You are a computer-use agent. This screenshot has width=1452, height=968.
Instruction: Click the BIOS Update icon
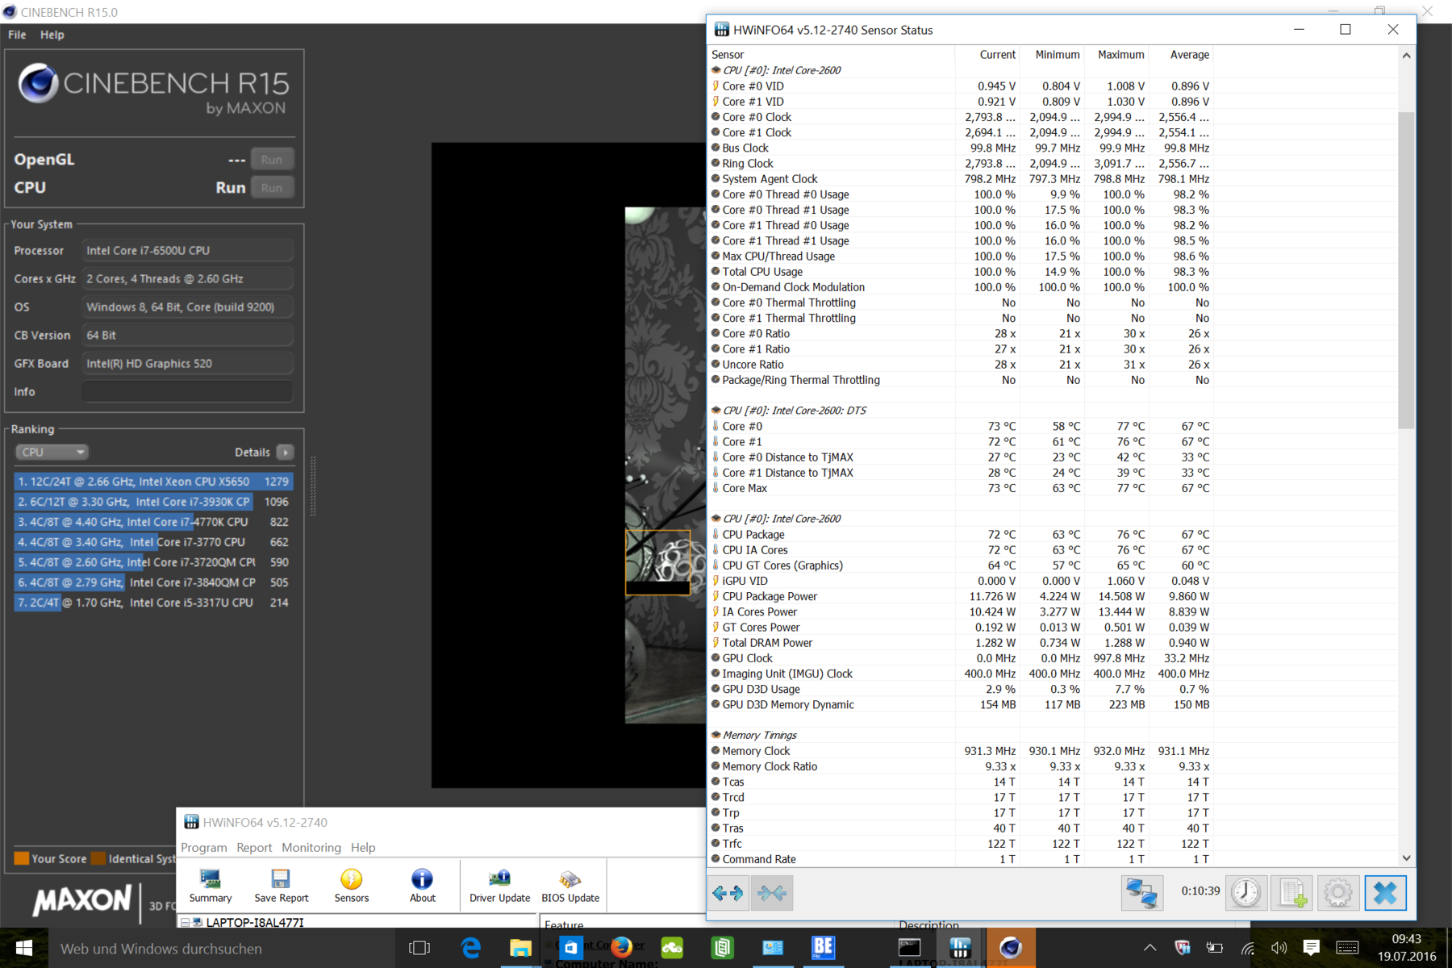570,886
